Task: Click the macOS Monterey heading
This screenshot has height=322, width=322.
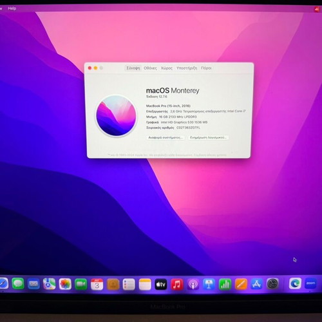Action: (x=173, y=91)
